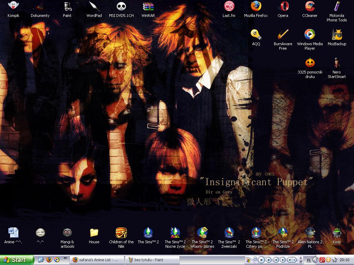Toggle mute on the Media Player toolbar

(x=290, y=260)
